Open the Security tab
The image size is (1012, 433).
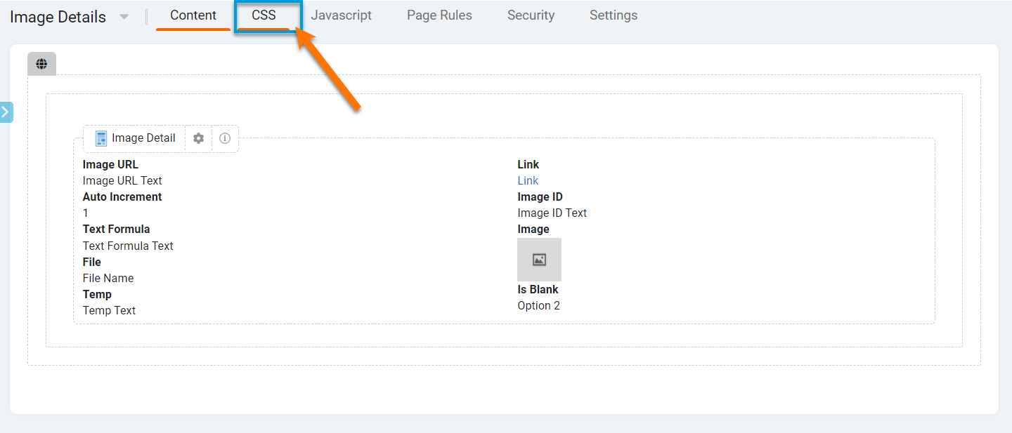[531, 15]
